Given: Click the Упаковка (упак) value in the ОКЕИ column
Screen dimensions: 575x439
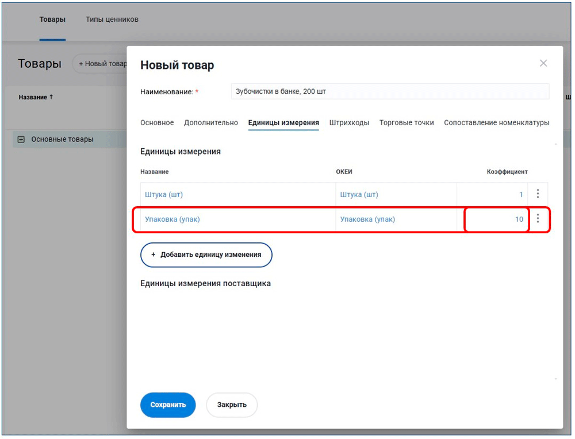Looking at the screenshot, I should (x=367, y=219).
